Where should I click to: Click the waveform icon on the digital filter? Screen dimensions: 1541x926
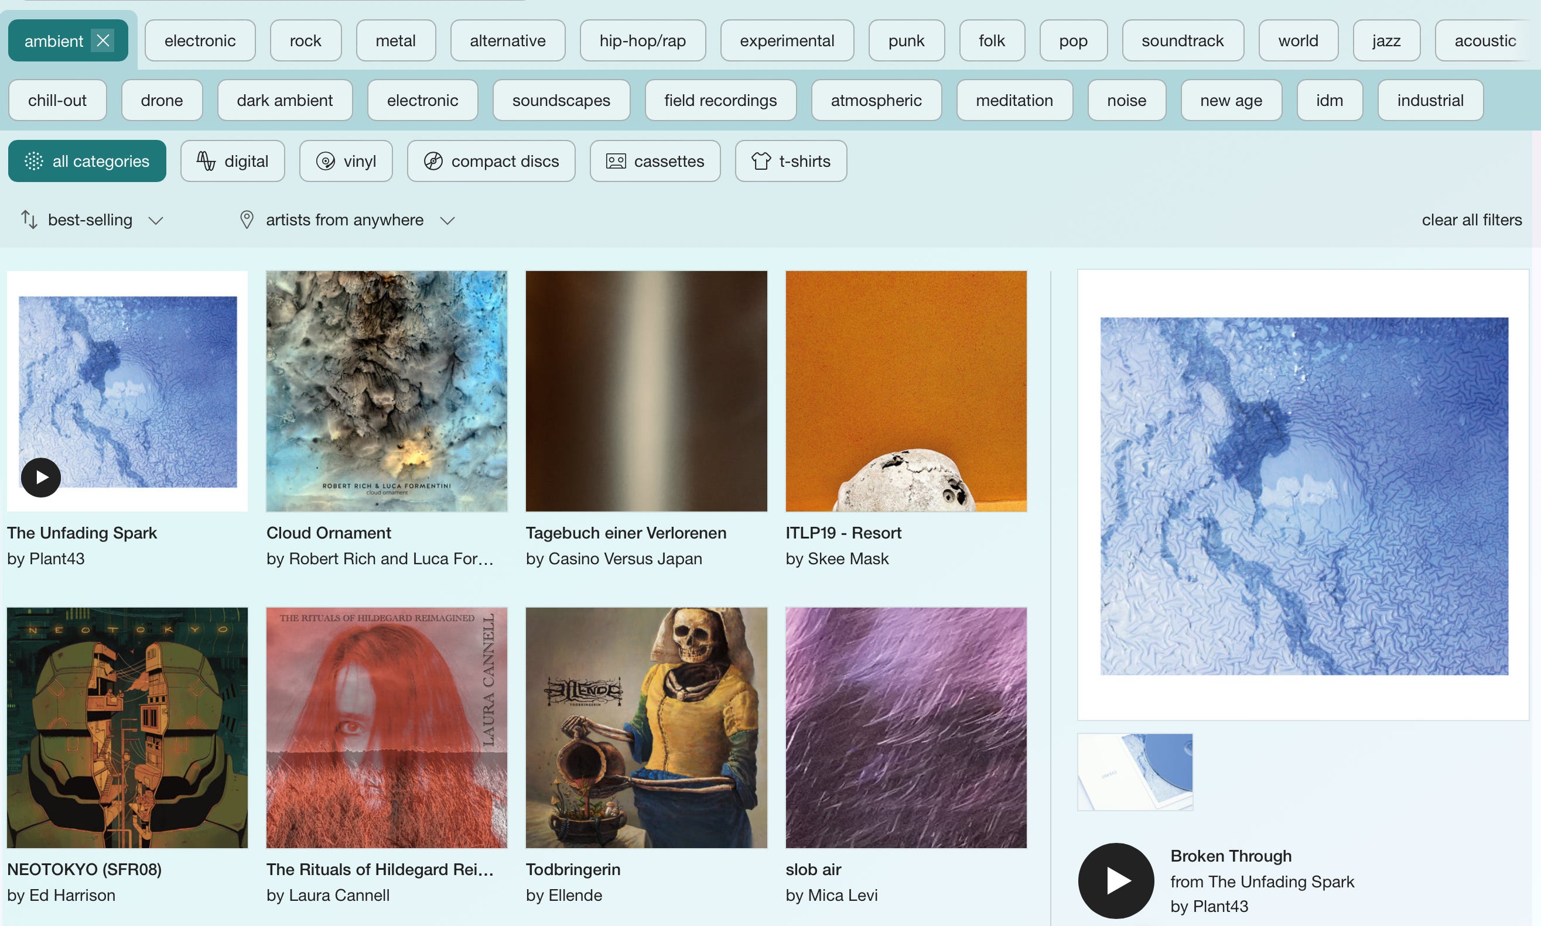click(x=206, y=161)
